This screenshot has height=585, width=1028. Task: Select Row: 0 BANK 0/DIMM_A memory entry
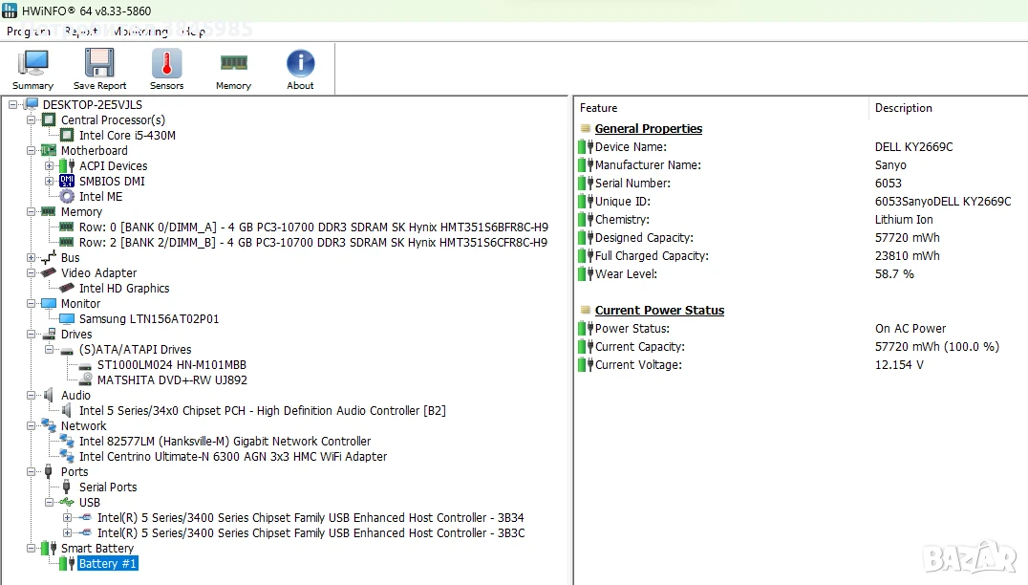(313, 227)
